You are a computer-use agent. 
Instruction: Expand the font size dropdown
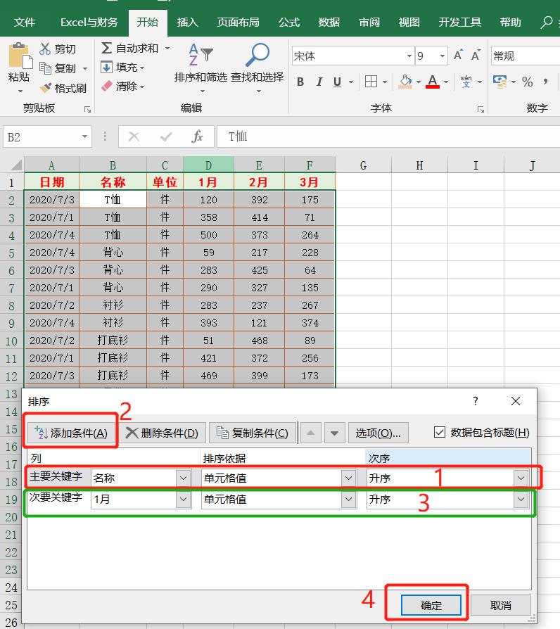pyautogui.click(x=443, y=56)
